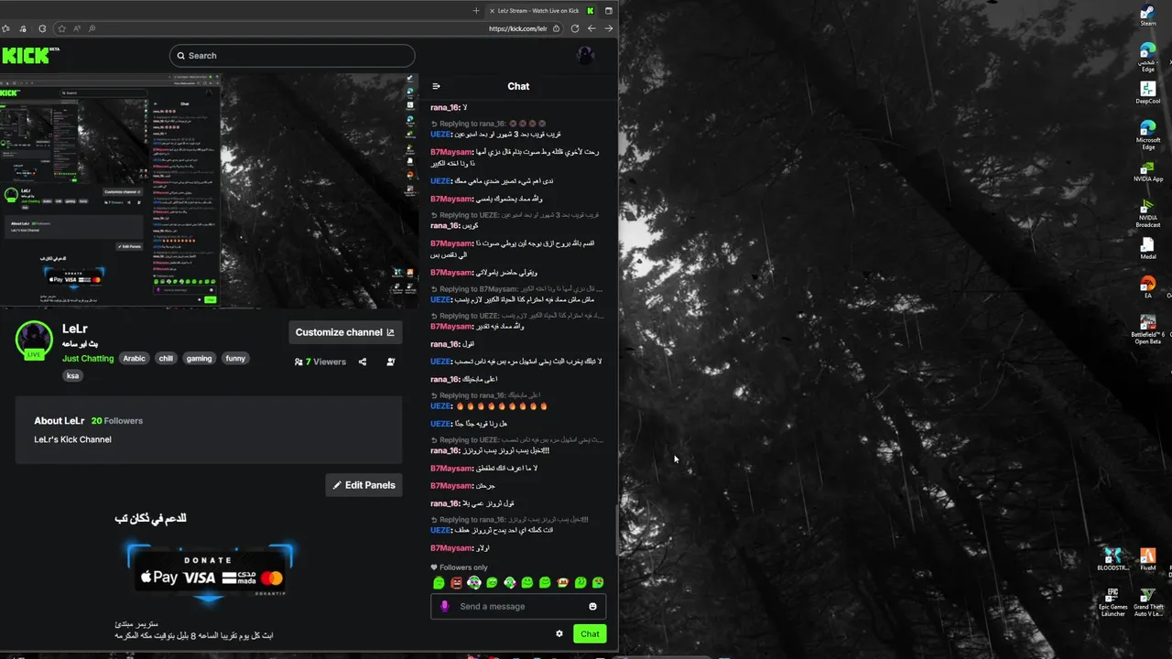Open EA desktop shortcut

coord(1148,287)
